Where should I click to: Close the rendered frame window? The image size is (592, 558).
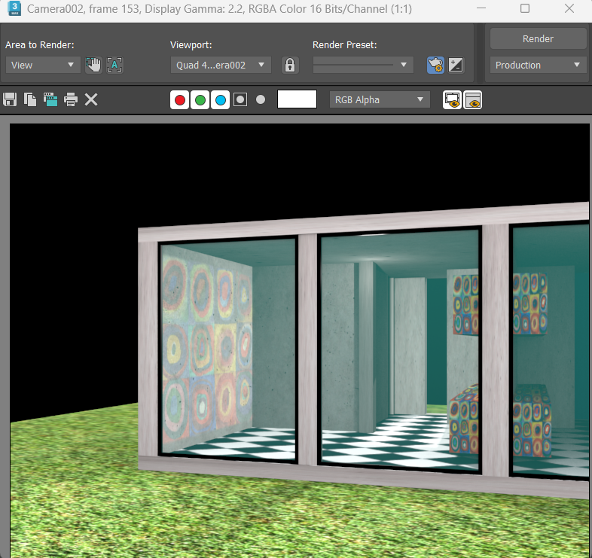coord(569,8)
